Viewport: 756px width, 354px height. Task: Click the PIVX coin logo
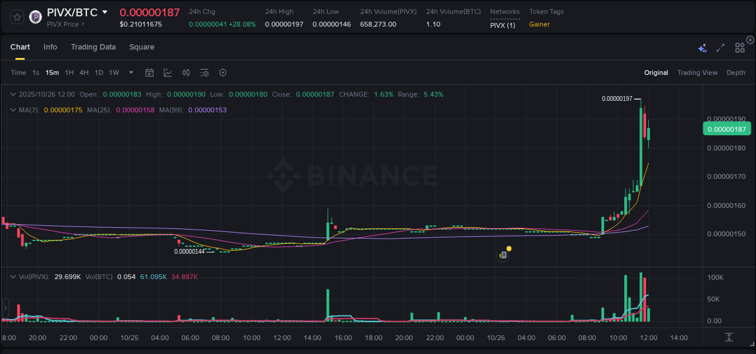(x=35, y=16)
